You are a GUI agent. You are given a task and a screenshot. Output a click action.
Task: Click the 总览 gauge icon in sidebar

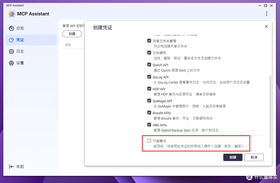[x=11, y=28]
